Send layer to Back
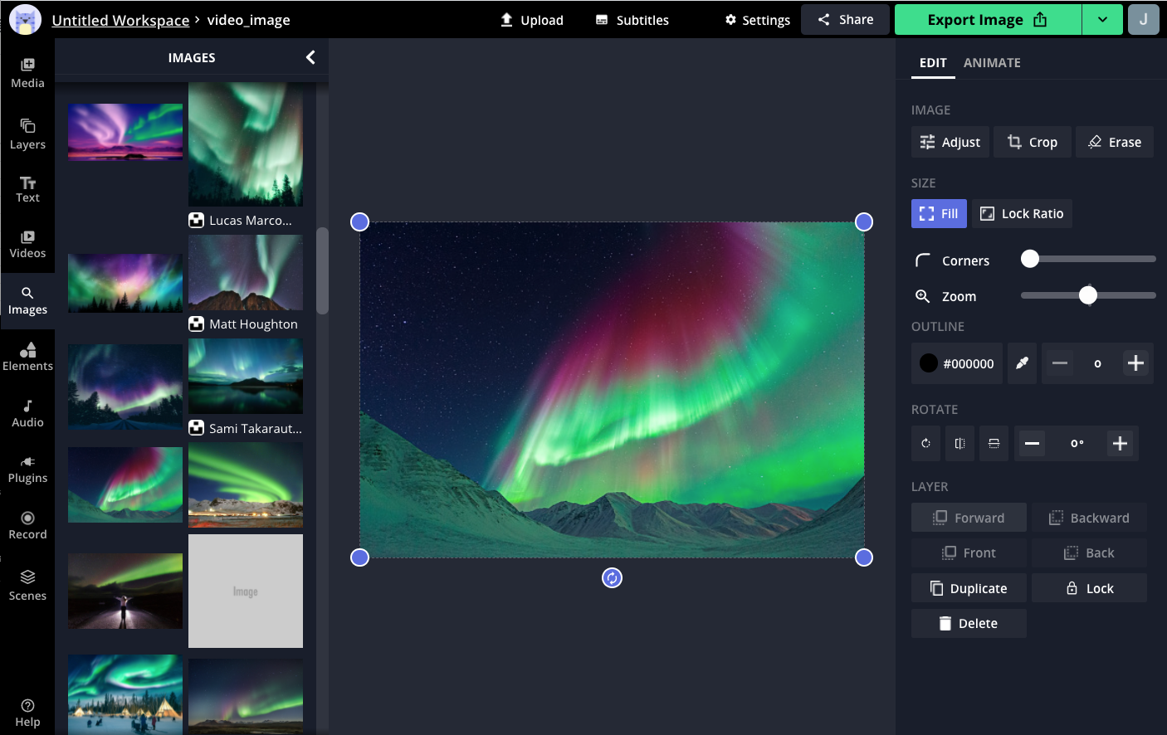Screen dimensions: 1167x735 point(1089,552)
